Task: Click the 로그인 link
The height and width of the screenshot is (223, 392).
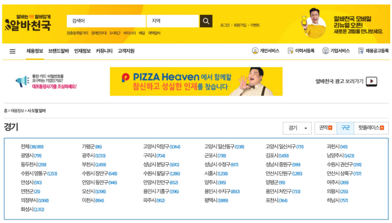Action: tap(225, 25)
